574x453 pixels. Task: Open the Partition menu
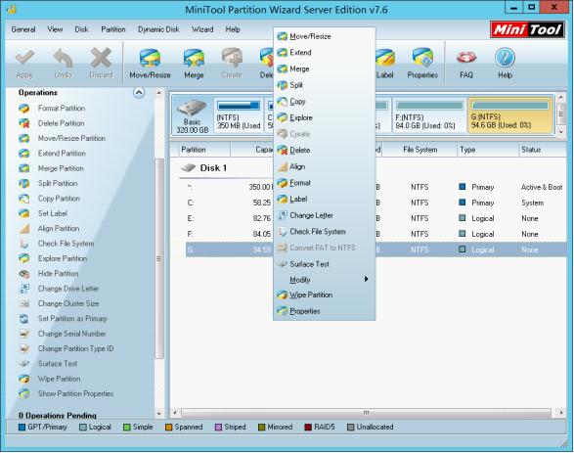[x=113, y=29]
